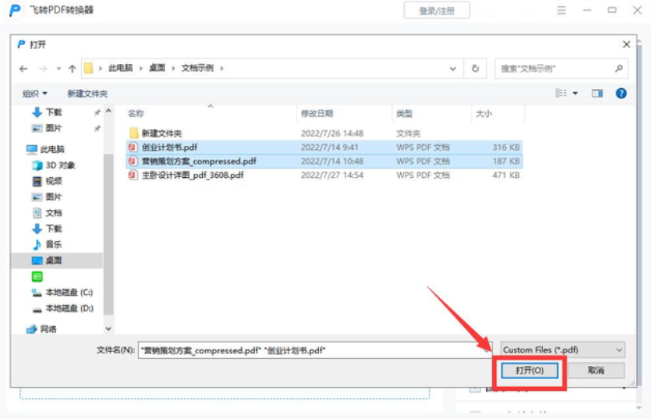This screenshot has width=651, height=419.
Task: Click 新建文件夹 in the toolbar
Action: click(87, 94)
